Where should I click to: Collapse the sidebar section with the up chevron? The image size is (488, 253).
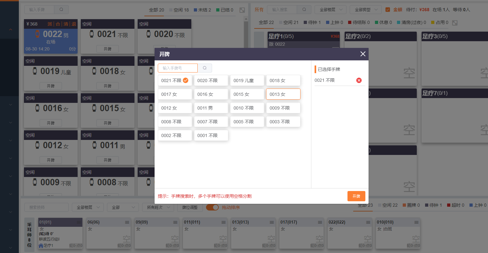[x=11, y=30]
